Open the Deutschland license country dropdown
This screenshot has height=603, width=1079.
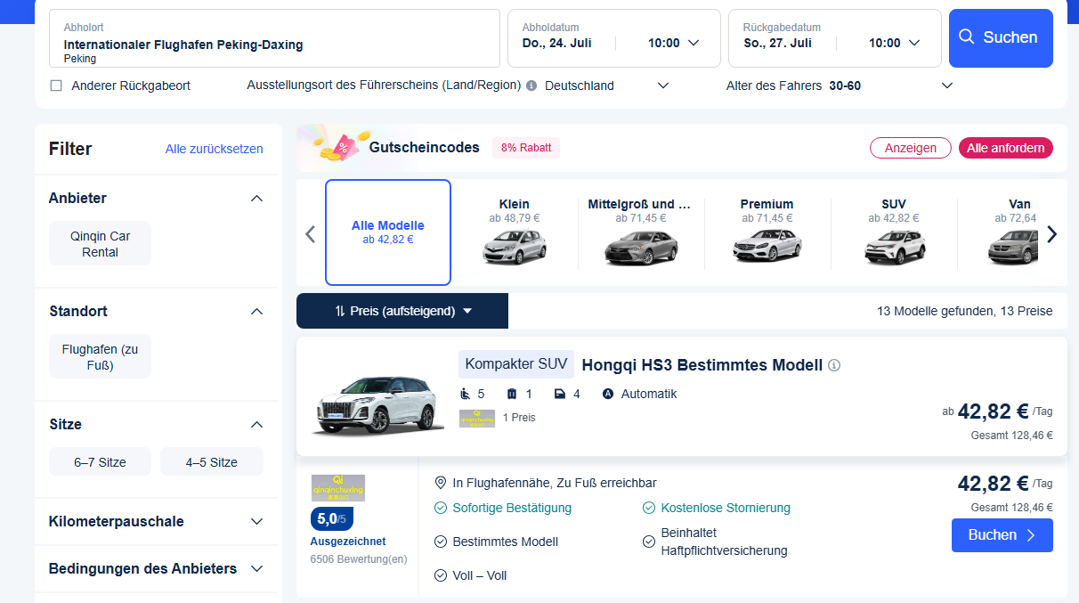pos(606,86)
